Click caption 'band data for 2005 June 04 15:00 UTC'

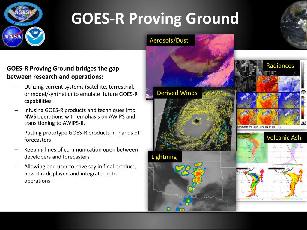(x=259, y=127)
